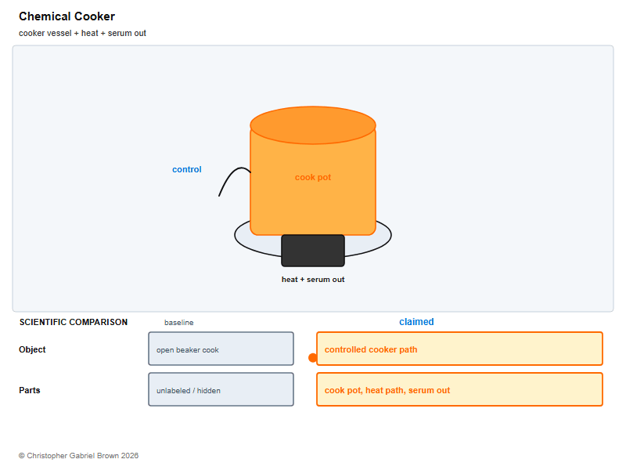The image size is (626, 470).
Task: Click the blue control label
Action: click(187, 169)
